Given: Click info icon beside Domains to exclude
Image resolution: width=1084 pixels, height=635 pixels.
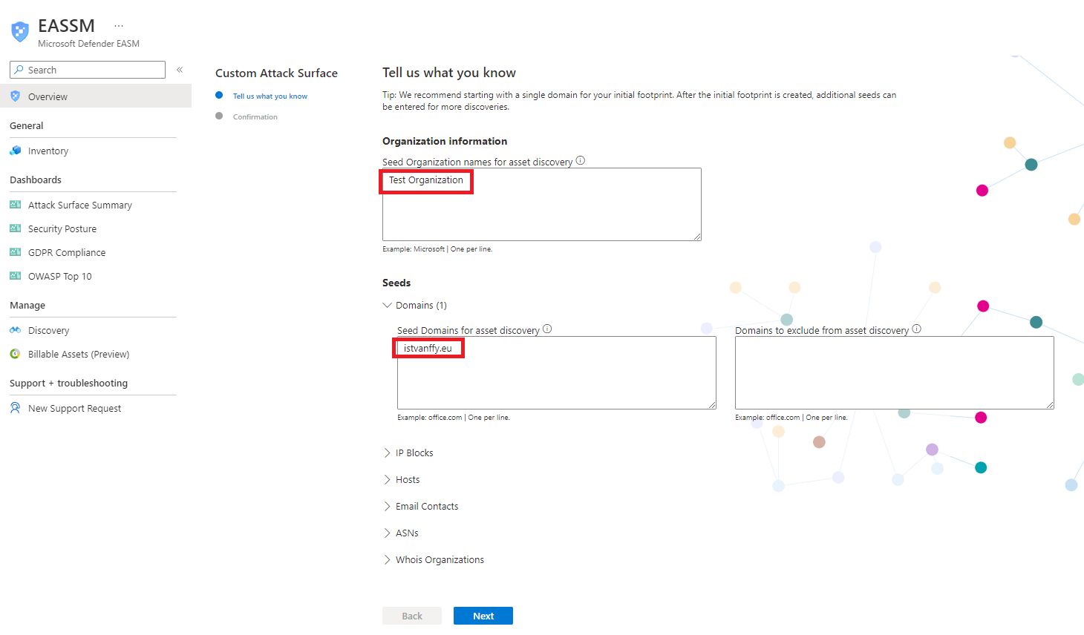Looking at the screenshot, I should tap(916, 329).
